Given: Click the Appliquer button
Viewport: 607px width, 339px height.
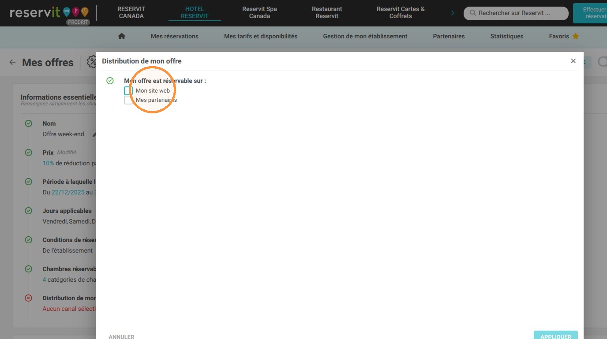Looking at the screenshot, I should pos(556,335).
